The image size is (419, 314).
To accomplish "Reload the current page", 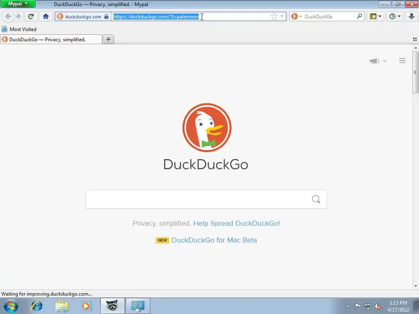I will 31,16.
